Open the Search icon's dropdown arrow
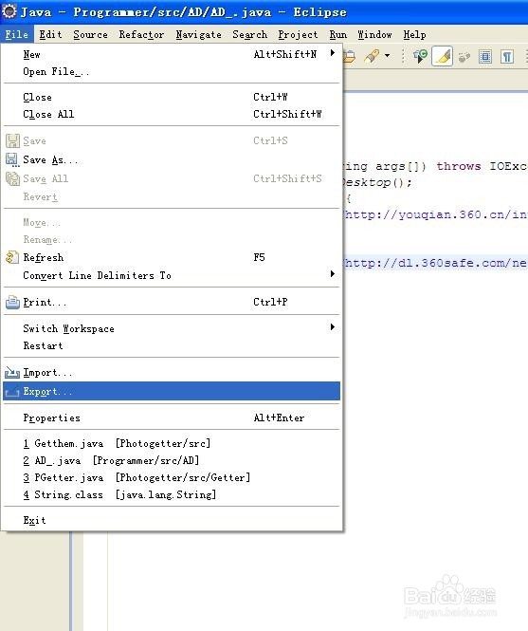The width and height of the screenshot is (528, 631). tap(388, 56)
